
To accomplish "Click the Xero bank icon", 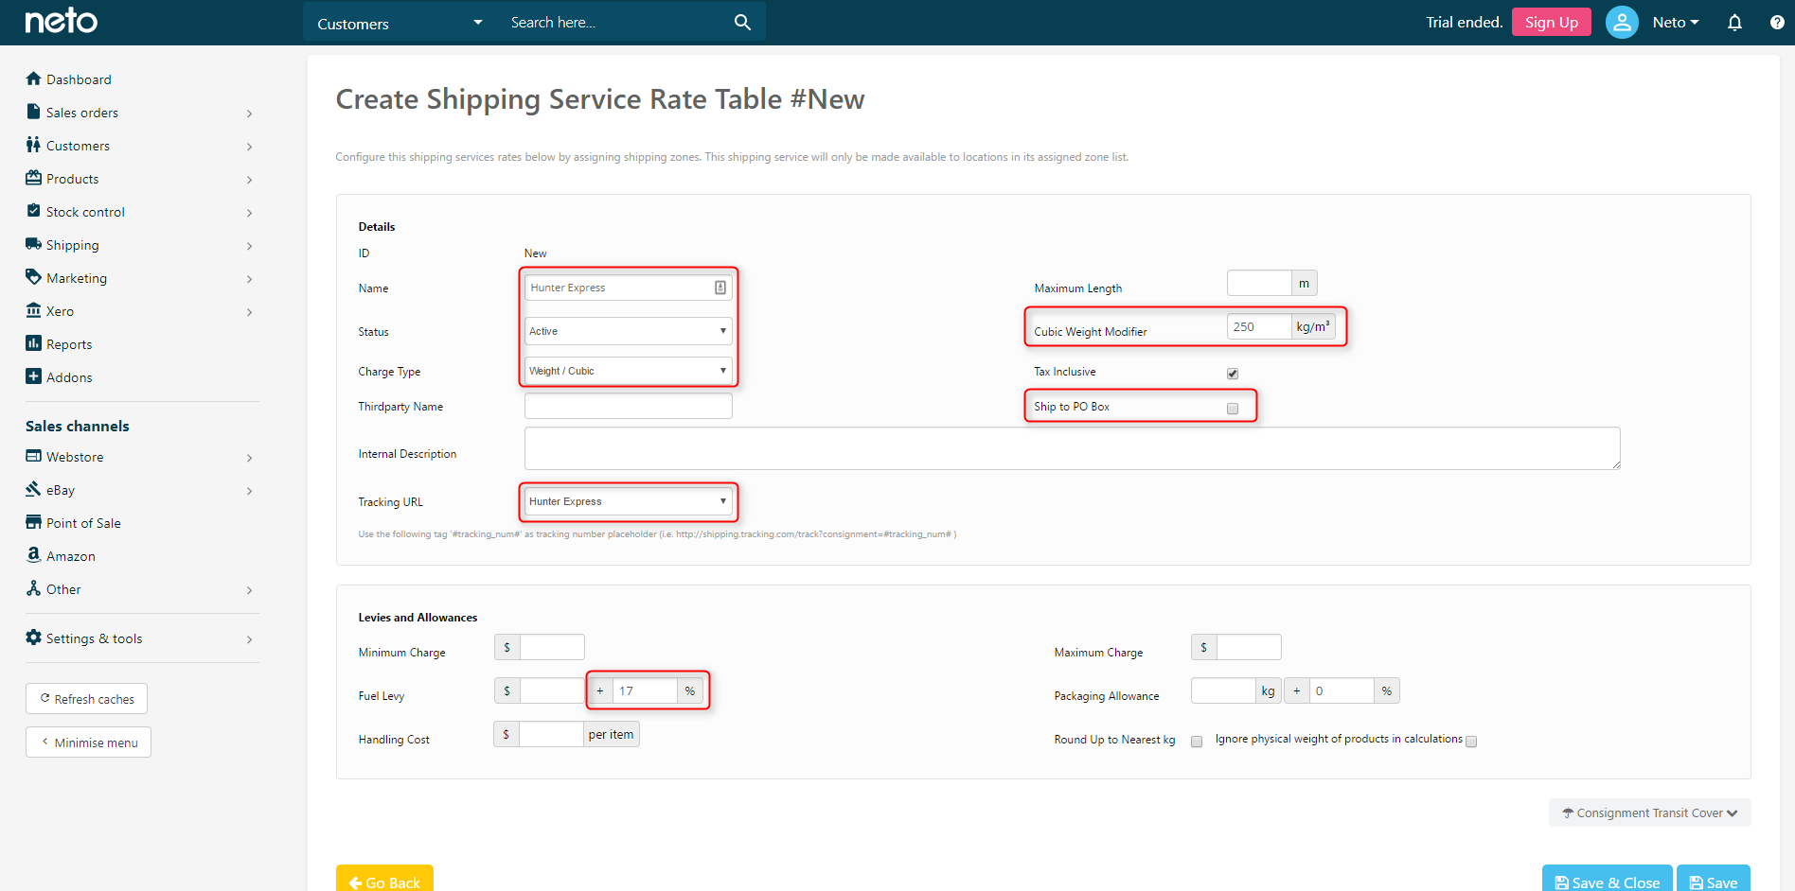I will tap(34, 310).
